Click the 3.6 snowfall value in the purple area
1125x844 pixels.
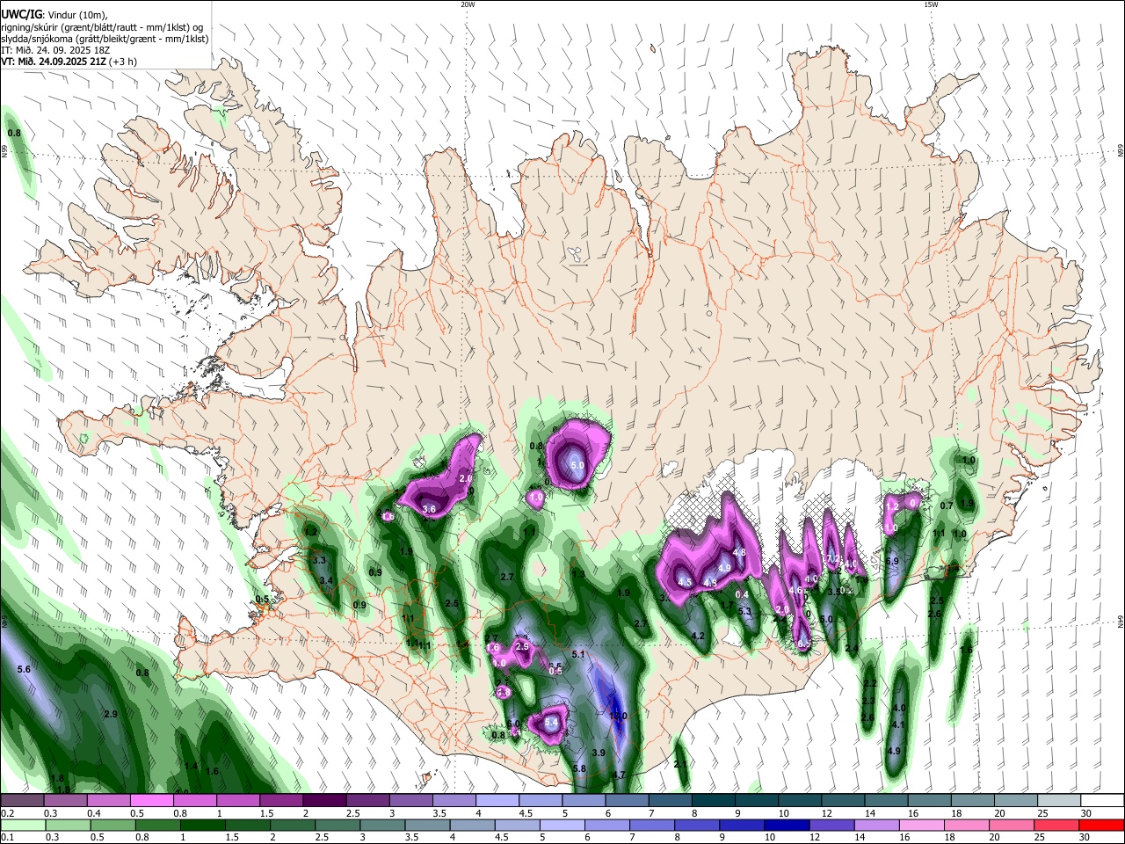pyautogui.click(x=429, y=509)
